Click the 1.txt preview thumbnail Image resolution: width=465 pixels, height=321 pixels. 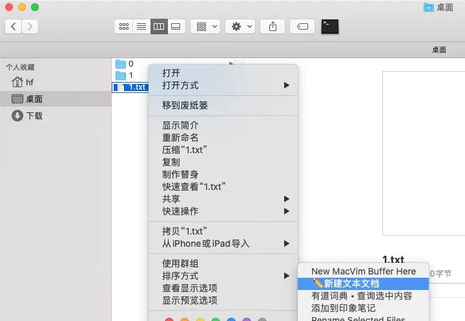tap(424, 153)
